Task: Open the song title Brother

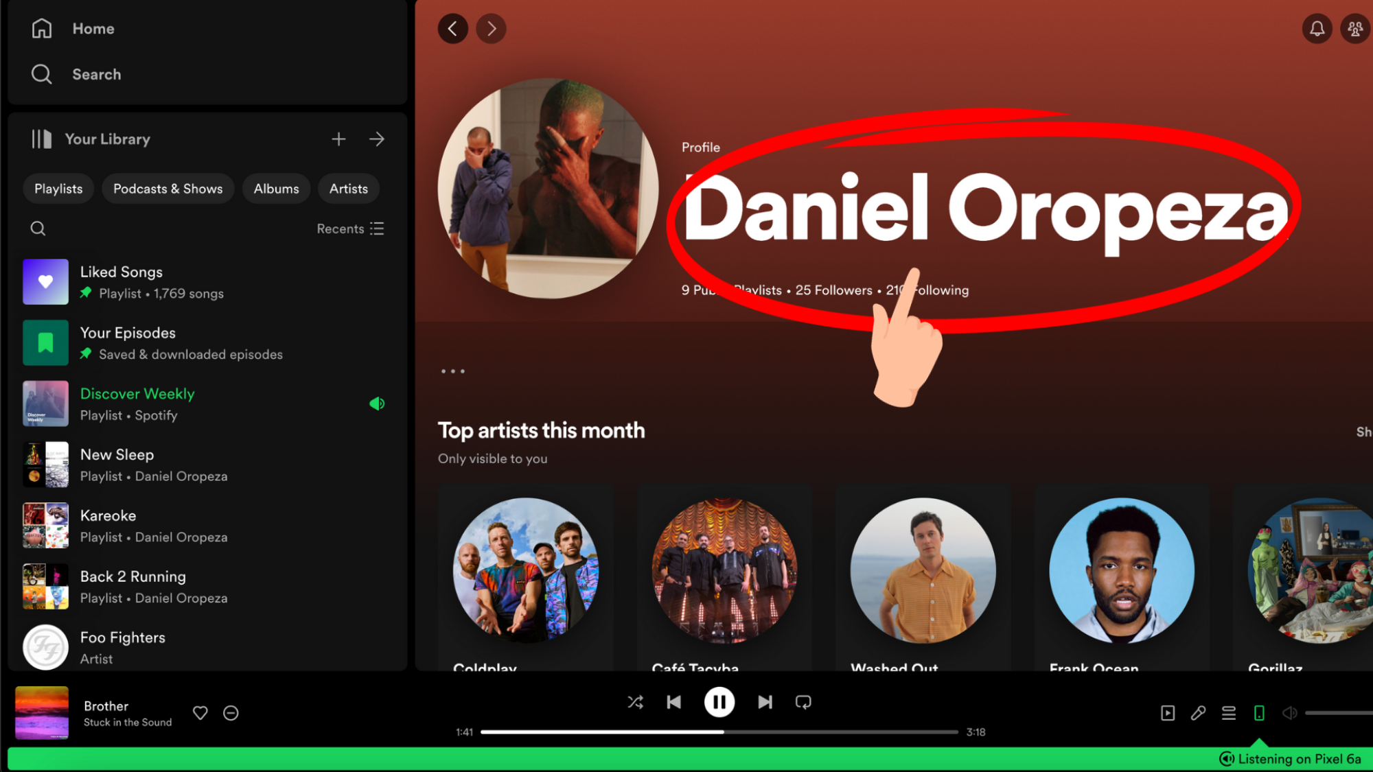Action: 106,706
